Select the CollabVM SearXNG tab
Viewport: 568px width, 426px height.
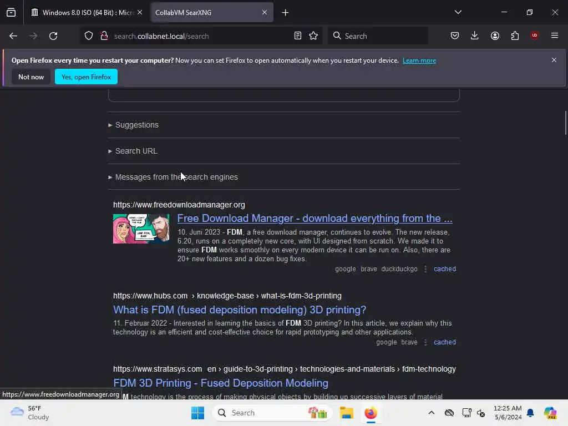pos(212,12)
